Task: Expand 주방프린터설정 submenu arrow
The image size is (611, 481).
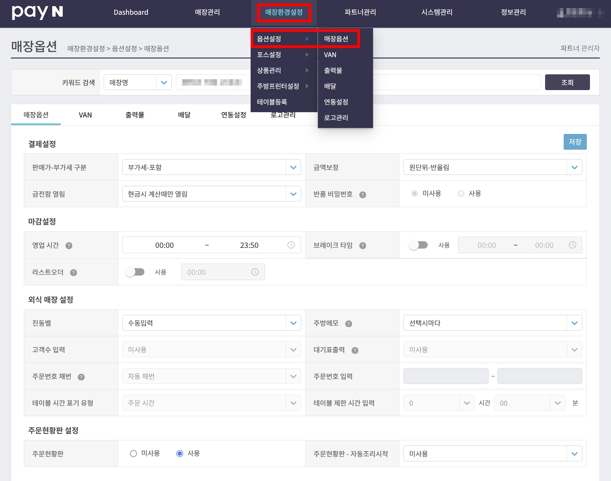Action: [x=307, y=86]
